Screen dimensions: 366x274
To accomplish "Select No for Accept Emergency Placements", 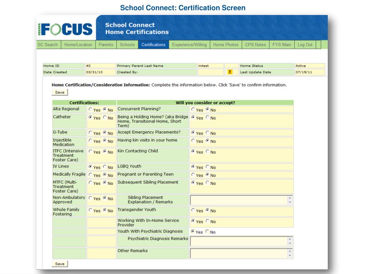I will (x=208, y=133).
